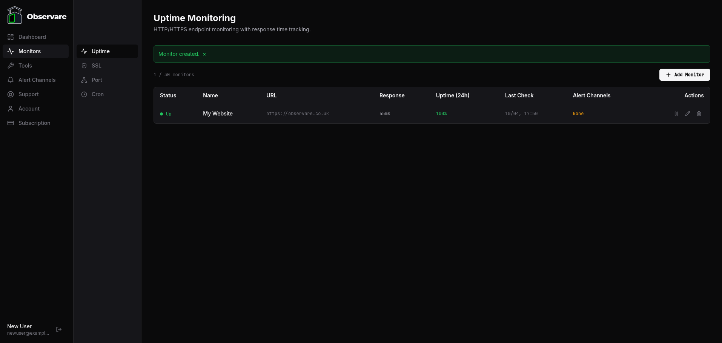This screenshot has width=722, height=343.
Task: Open the Dashboard section from the sidebar
Action: point(32,37)
